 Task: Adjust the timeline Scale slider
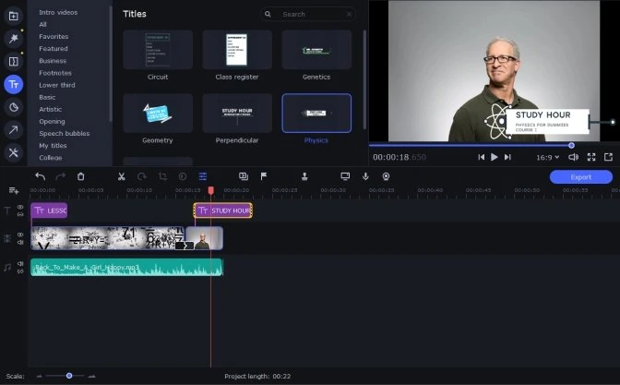pos(69,376)
